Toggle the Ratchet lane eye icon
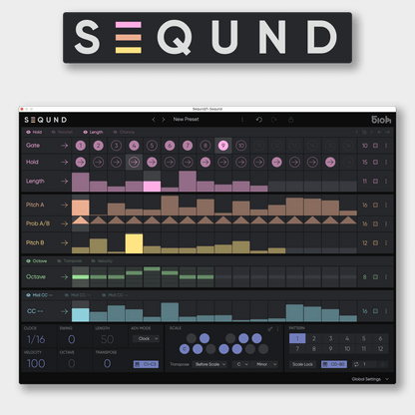The height and width of the screenshot is (415, 415). [54, 132]
